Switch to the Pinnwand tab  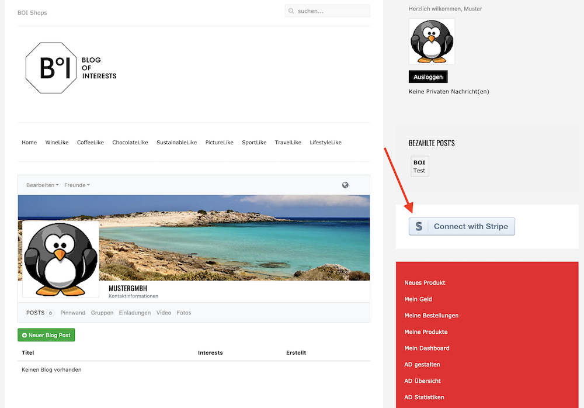pyautogui.click(x=72, y=313)
